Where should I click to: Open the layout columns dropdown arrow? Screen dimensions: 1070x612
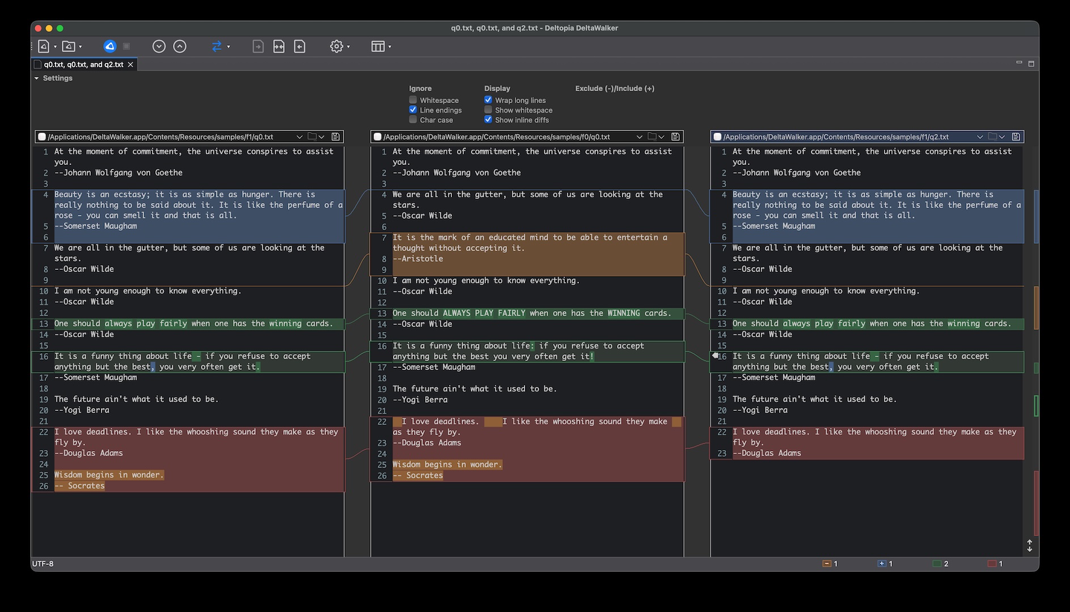[x=390, y=47]
